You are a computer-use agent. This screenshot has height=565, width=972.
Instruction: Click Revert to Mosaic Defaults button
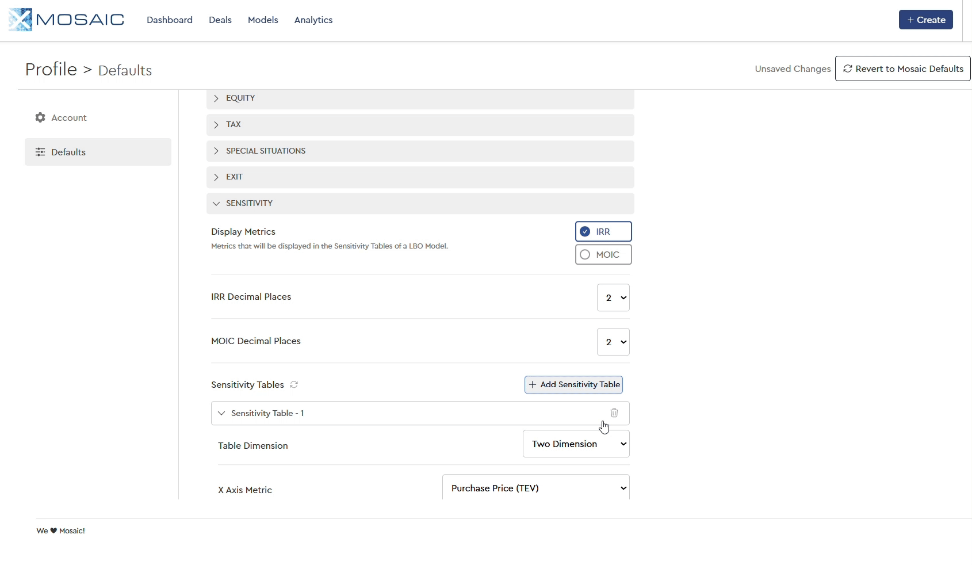tap(902, 68)
